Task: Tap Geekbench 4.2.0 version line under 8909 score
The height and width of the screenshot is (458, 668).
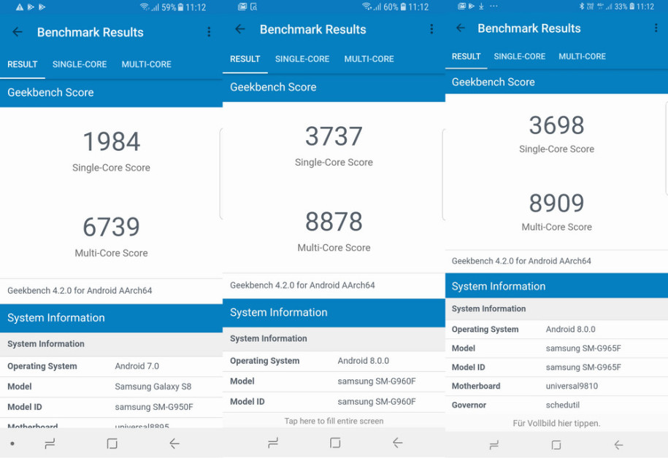Action: coord(521,261)
